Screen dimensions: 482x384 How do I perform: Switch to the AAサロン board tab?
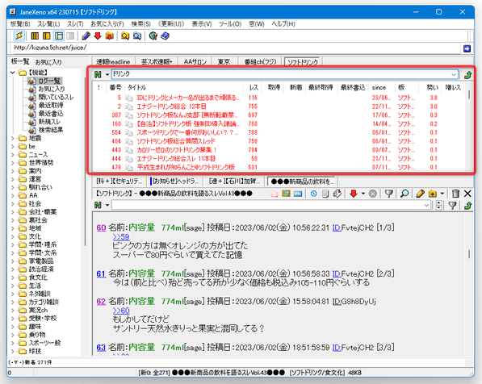point(195,62)
